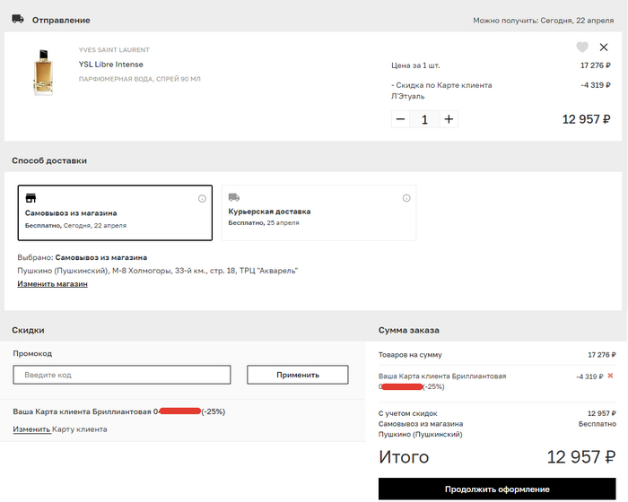Click the store icon in pickup card
This screenshot has width=628, height=502.
(31, 198)
